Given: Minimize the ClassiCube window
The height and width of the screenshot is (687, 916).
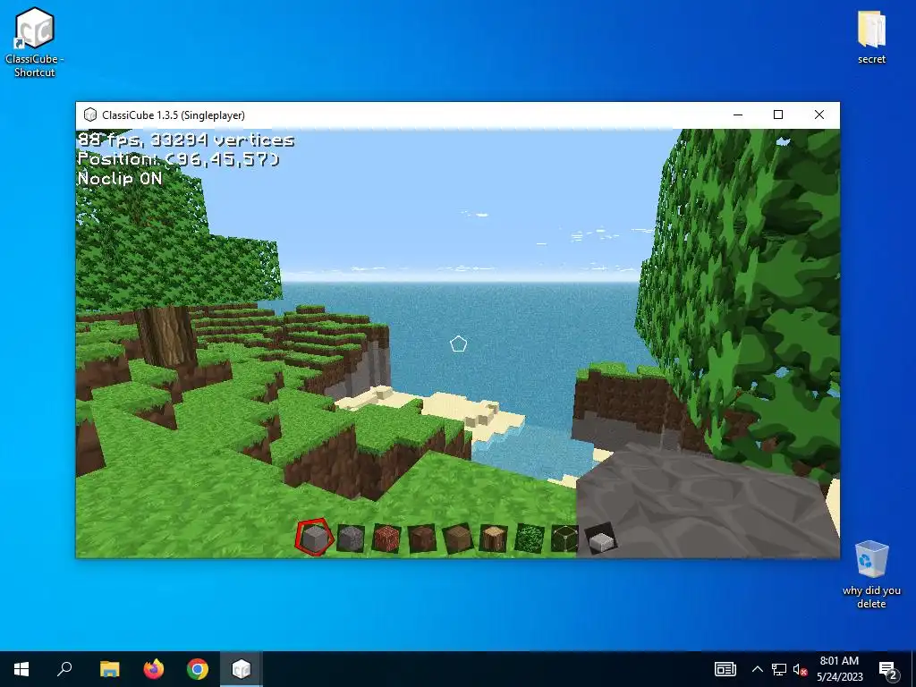Looking at the screenshot, I should click(x=738, y=115).
